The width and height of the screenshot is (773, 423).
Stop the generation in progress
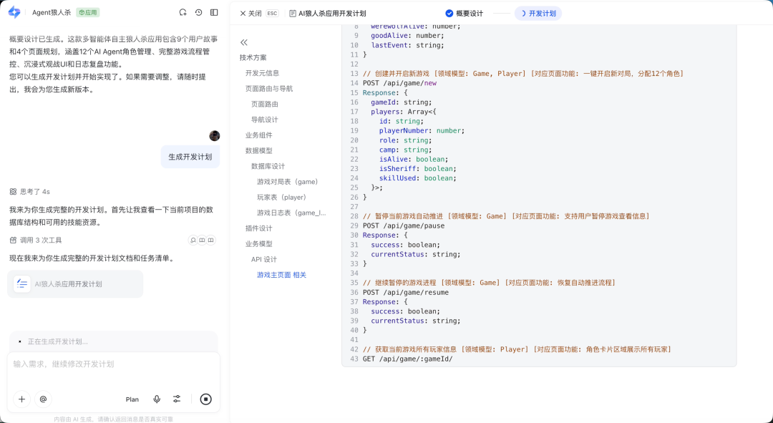point(205,399)
